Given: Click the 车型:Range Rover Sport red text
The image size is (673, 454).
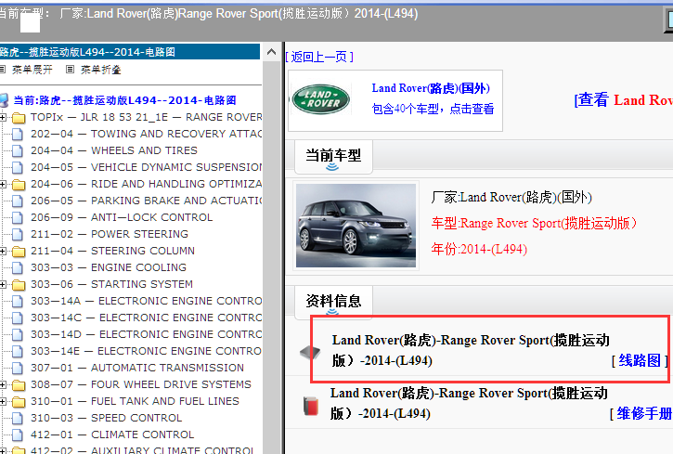Looking at the screenshot, I should pyautogui.click(x=534, y=223).
